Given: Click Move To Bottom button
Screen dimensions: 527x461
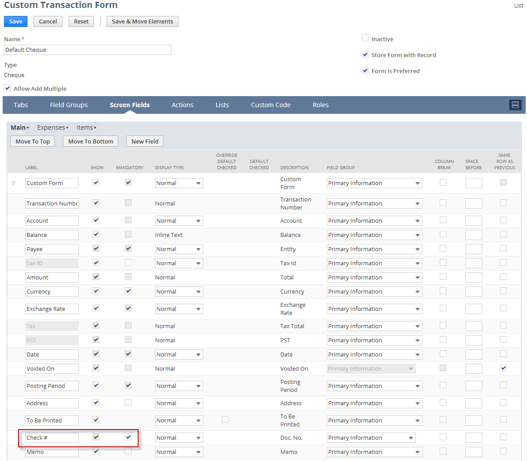Looking at the screenshot, I should pos(91,141).
